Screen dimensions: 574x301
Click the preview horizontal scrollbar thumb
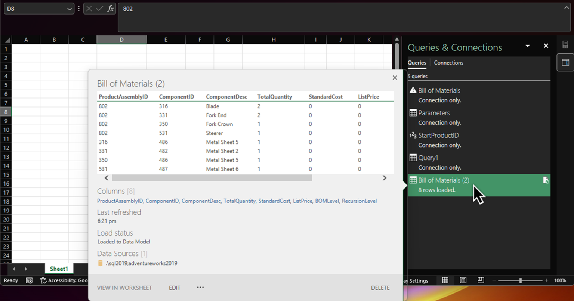pyautogui.click(x=212, y=178)
